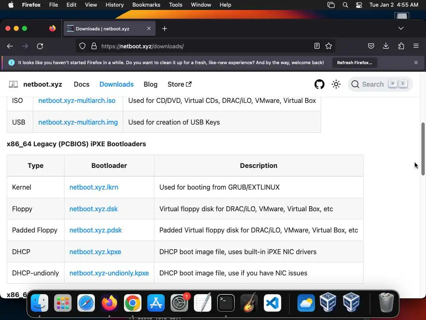Download netboot.xyz-multiarch.img
This screenshot has height=320, width=426.
coord(78,122)
